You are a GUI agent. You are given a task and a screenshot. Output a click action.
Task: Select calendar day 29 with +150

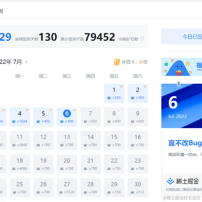[x=114, y=188]
